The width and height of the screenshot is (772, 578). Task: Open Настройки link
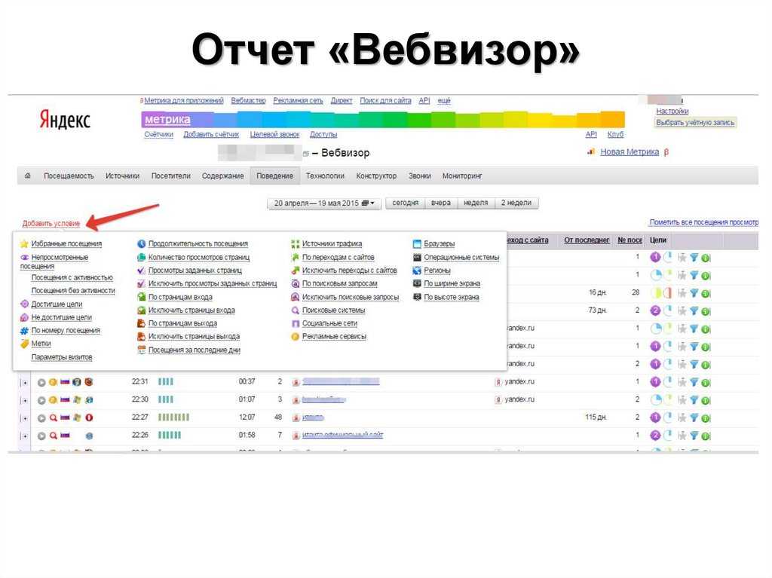[x=672, y=112]
